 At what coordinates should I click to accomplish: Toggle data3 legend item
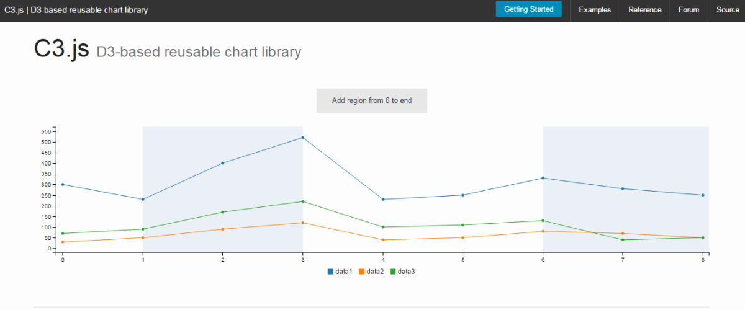pyautogui.click(x=402, y=272)
